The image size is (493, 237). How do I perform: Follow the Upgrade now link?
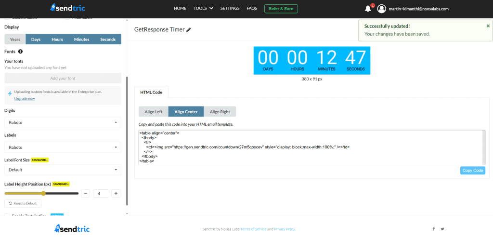(x=25, y=99)
